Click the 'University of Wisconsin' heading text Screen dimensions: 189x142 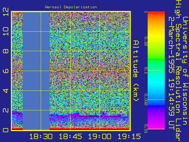tap(185, 71)
